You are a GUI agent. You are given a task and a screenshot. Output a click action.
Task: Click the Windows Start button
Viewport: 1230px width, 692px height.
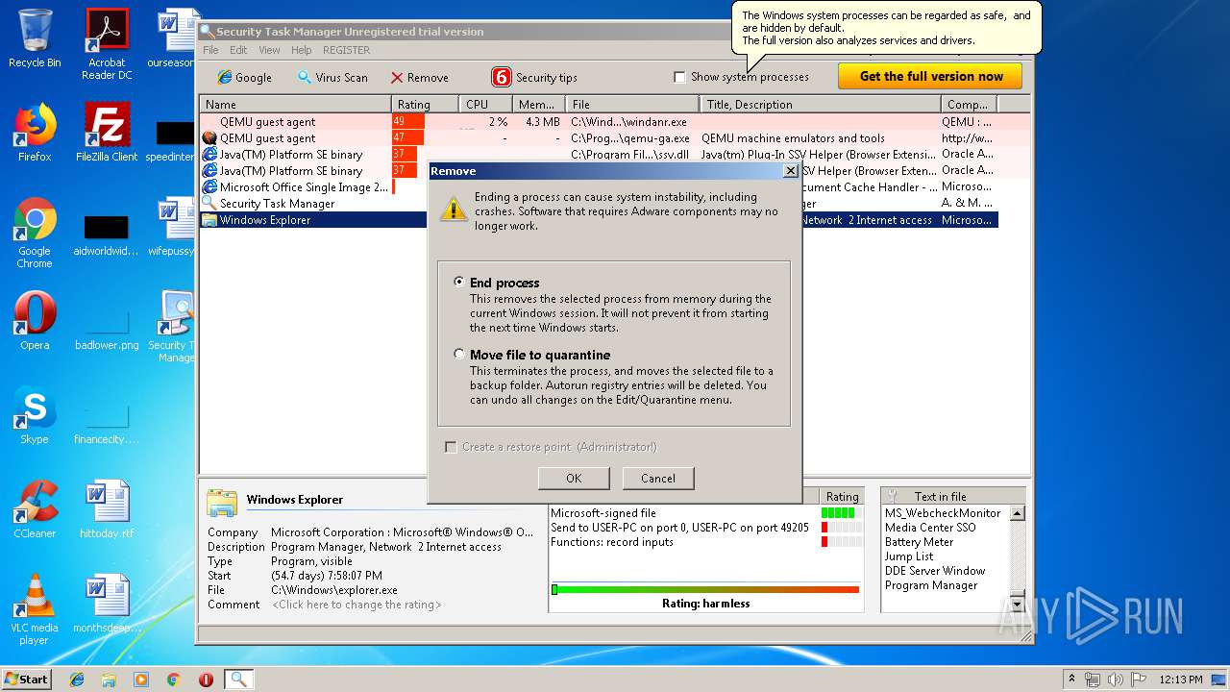[26, 679]
